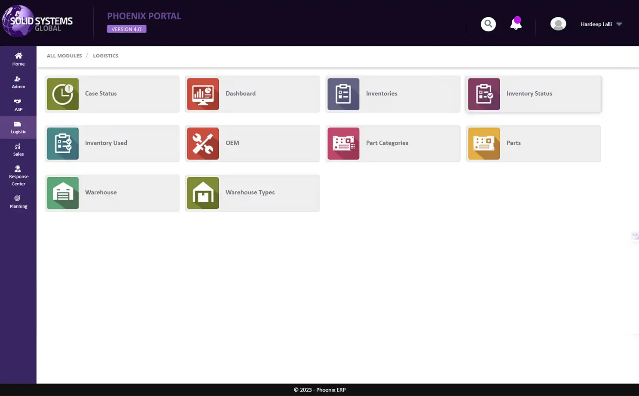The height and width of the screenshot is (396, 639).
Task: Open the OEM tools icon
Action: (203, 143)
